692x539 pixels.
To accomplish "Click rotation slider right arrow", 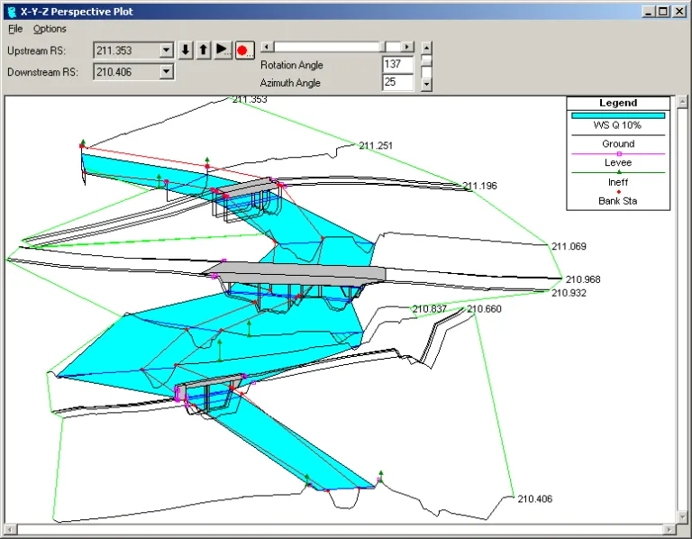I will [x=408, y=47].
